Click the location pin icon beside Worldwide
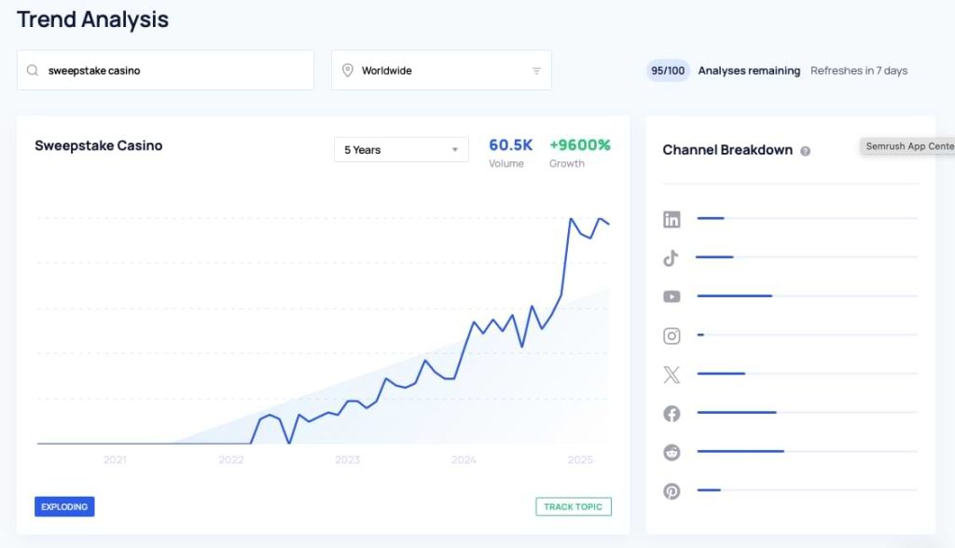This screenshot has width=955, height=548. (x=347, y=69)
